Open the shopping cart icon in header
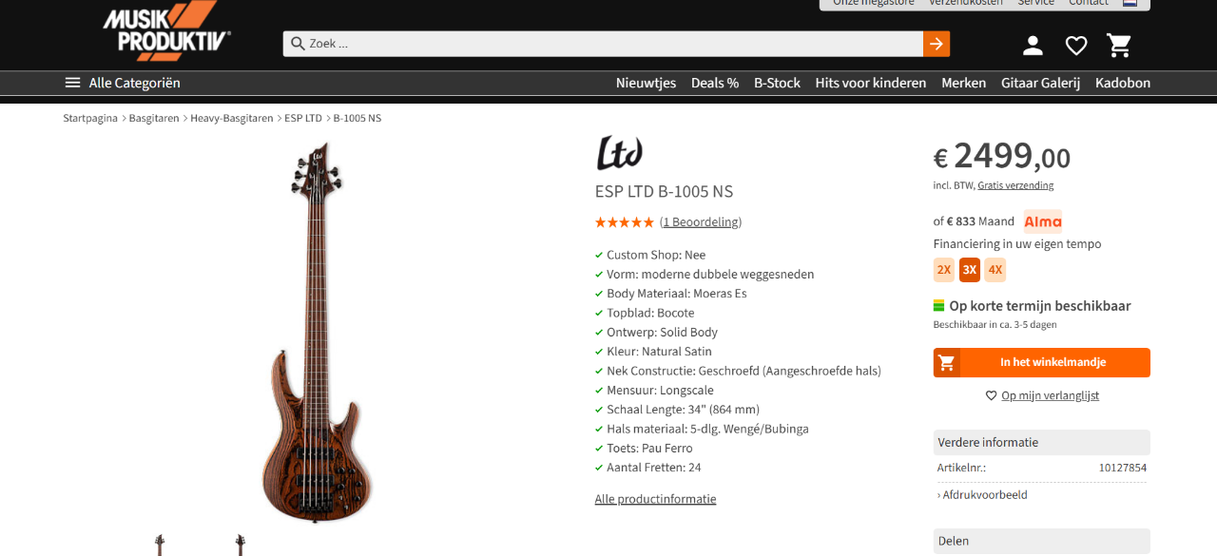 pos(1119,45)
